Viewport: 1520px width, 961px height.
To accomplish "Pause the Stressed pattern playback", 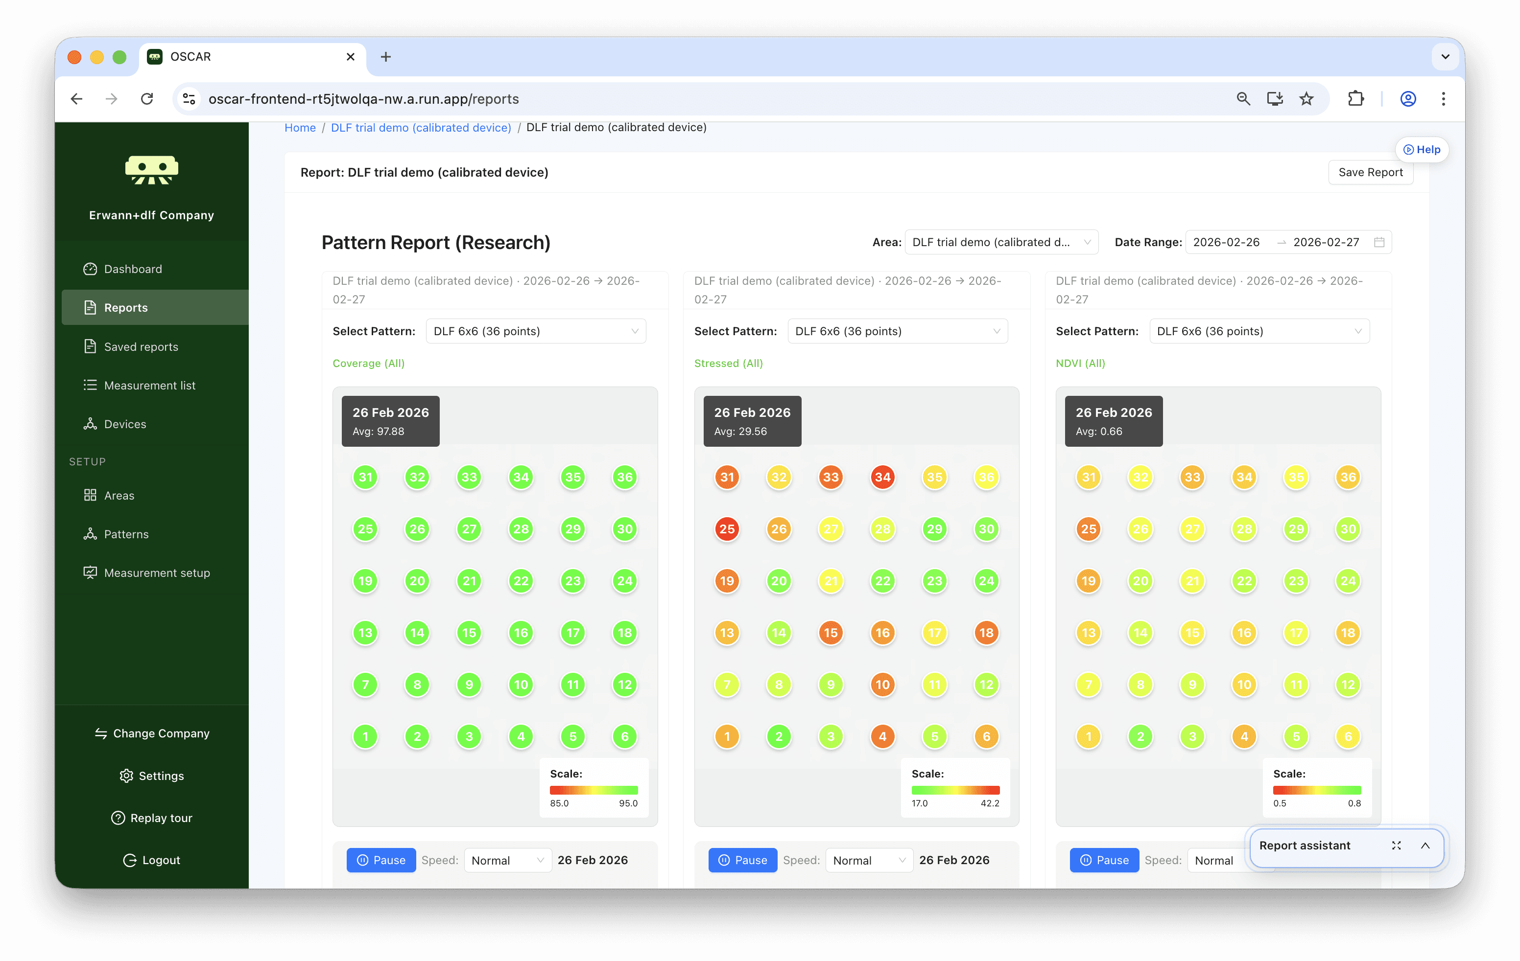I will [x=742, y=860].
